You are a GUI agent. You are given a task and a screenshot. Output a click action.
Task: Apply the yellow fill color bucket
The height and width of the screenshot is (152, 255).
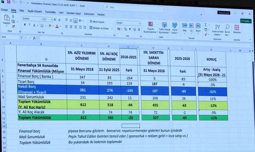50,26
